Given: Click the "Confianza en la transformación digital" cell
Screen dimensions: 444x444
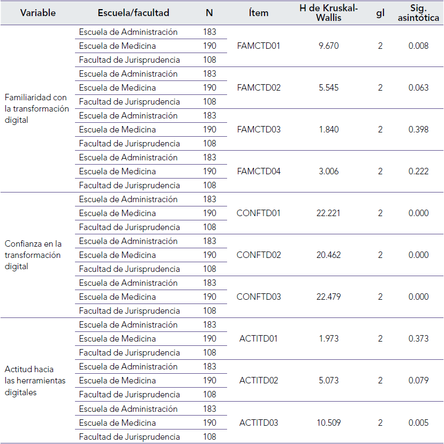Looking at the screenshot, I should [x=33, y=255].
